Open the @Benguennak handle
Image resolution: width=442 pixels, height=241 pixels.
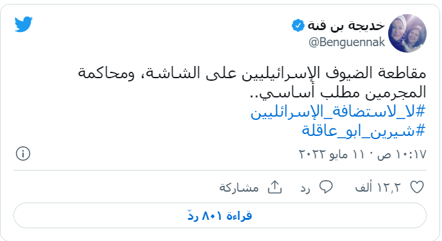(347, 42)
